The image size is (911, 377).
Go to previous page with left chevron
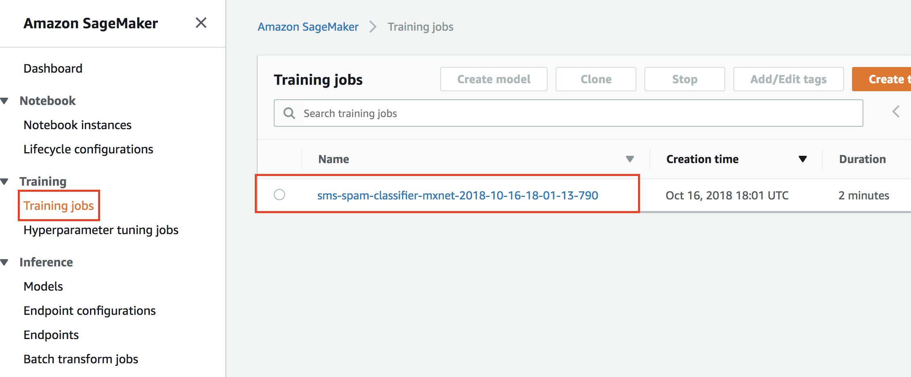click(x=896, y=111)
